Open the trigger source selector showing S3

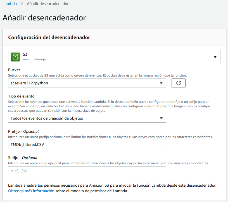[114, 57]
